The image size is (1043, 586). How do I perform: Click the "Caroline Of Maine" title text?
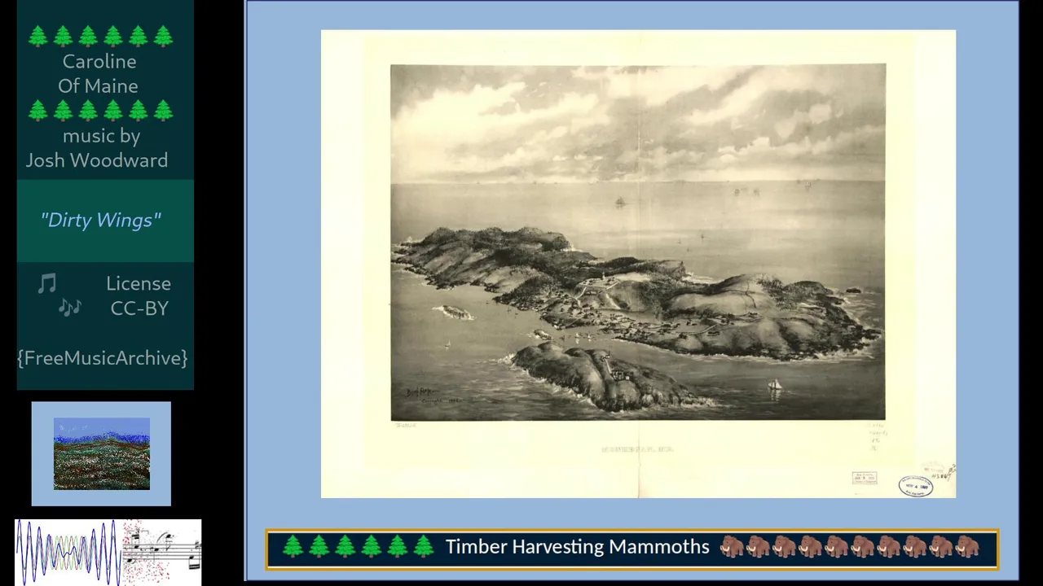[x=99, y=73]
